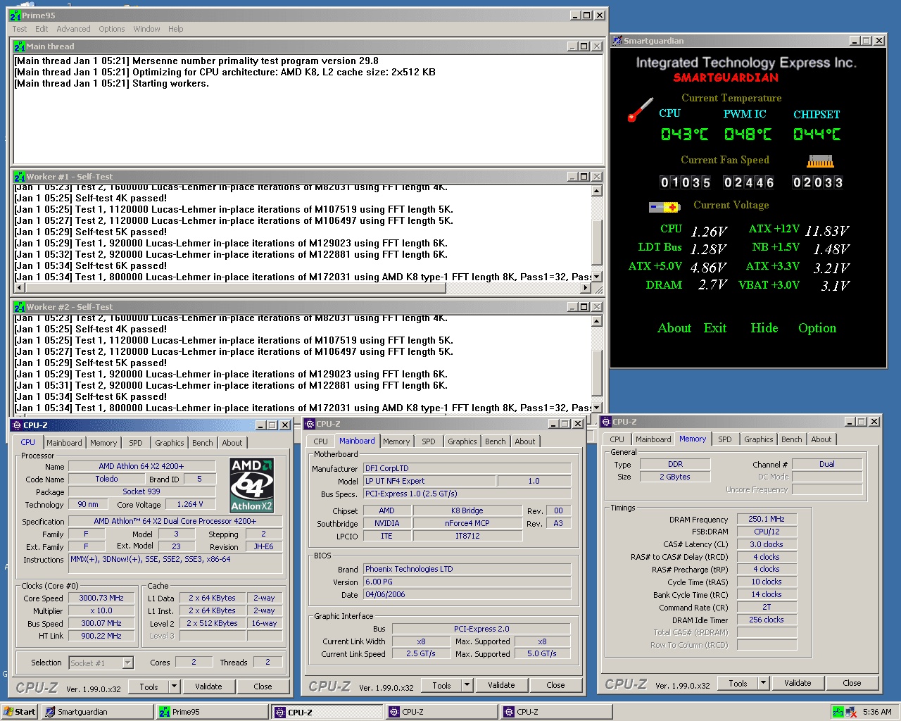Click the DRAM Frequency value 250.1 MHz
Screen dimensions: 901x721
(767, 519)
